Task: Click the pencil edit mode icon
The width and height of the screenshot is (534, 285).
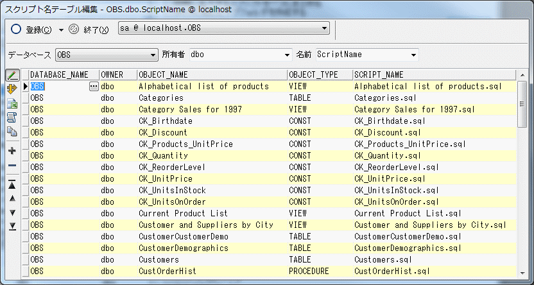Action: pyautogui.click(x=12, y=75)
